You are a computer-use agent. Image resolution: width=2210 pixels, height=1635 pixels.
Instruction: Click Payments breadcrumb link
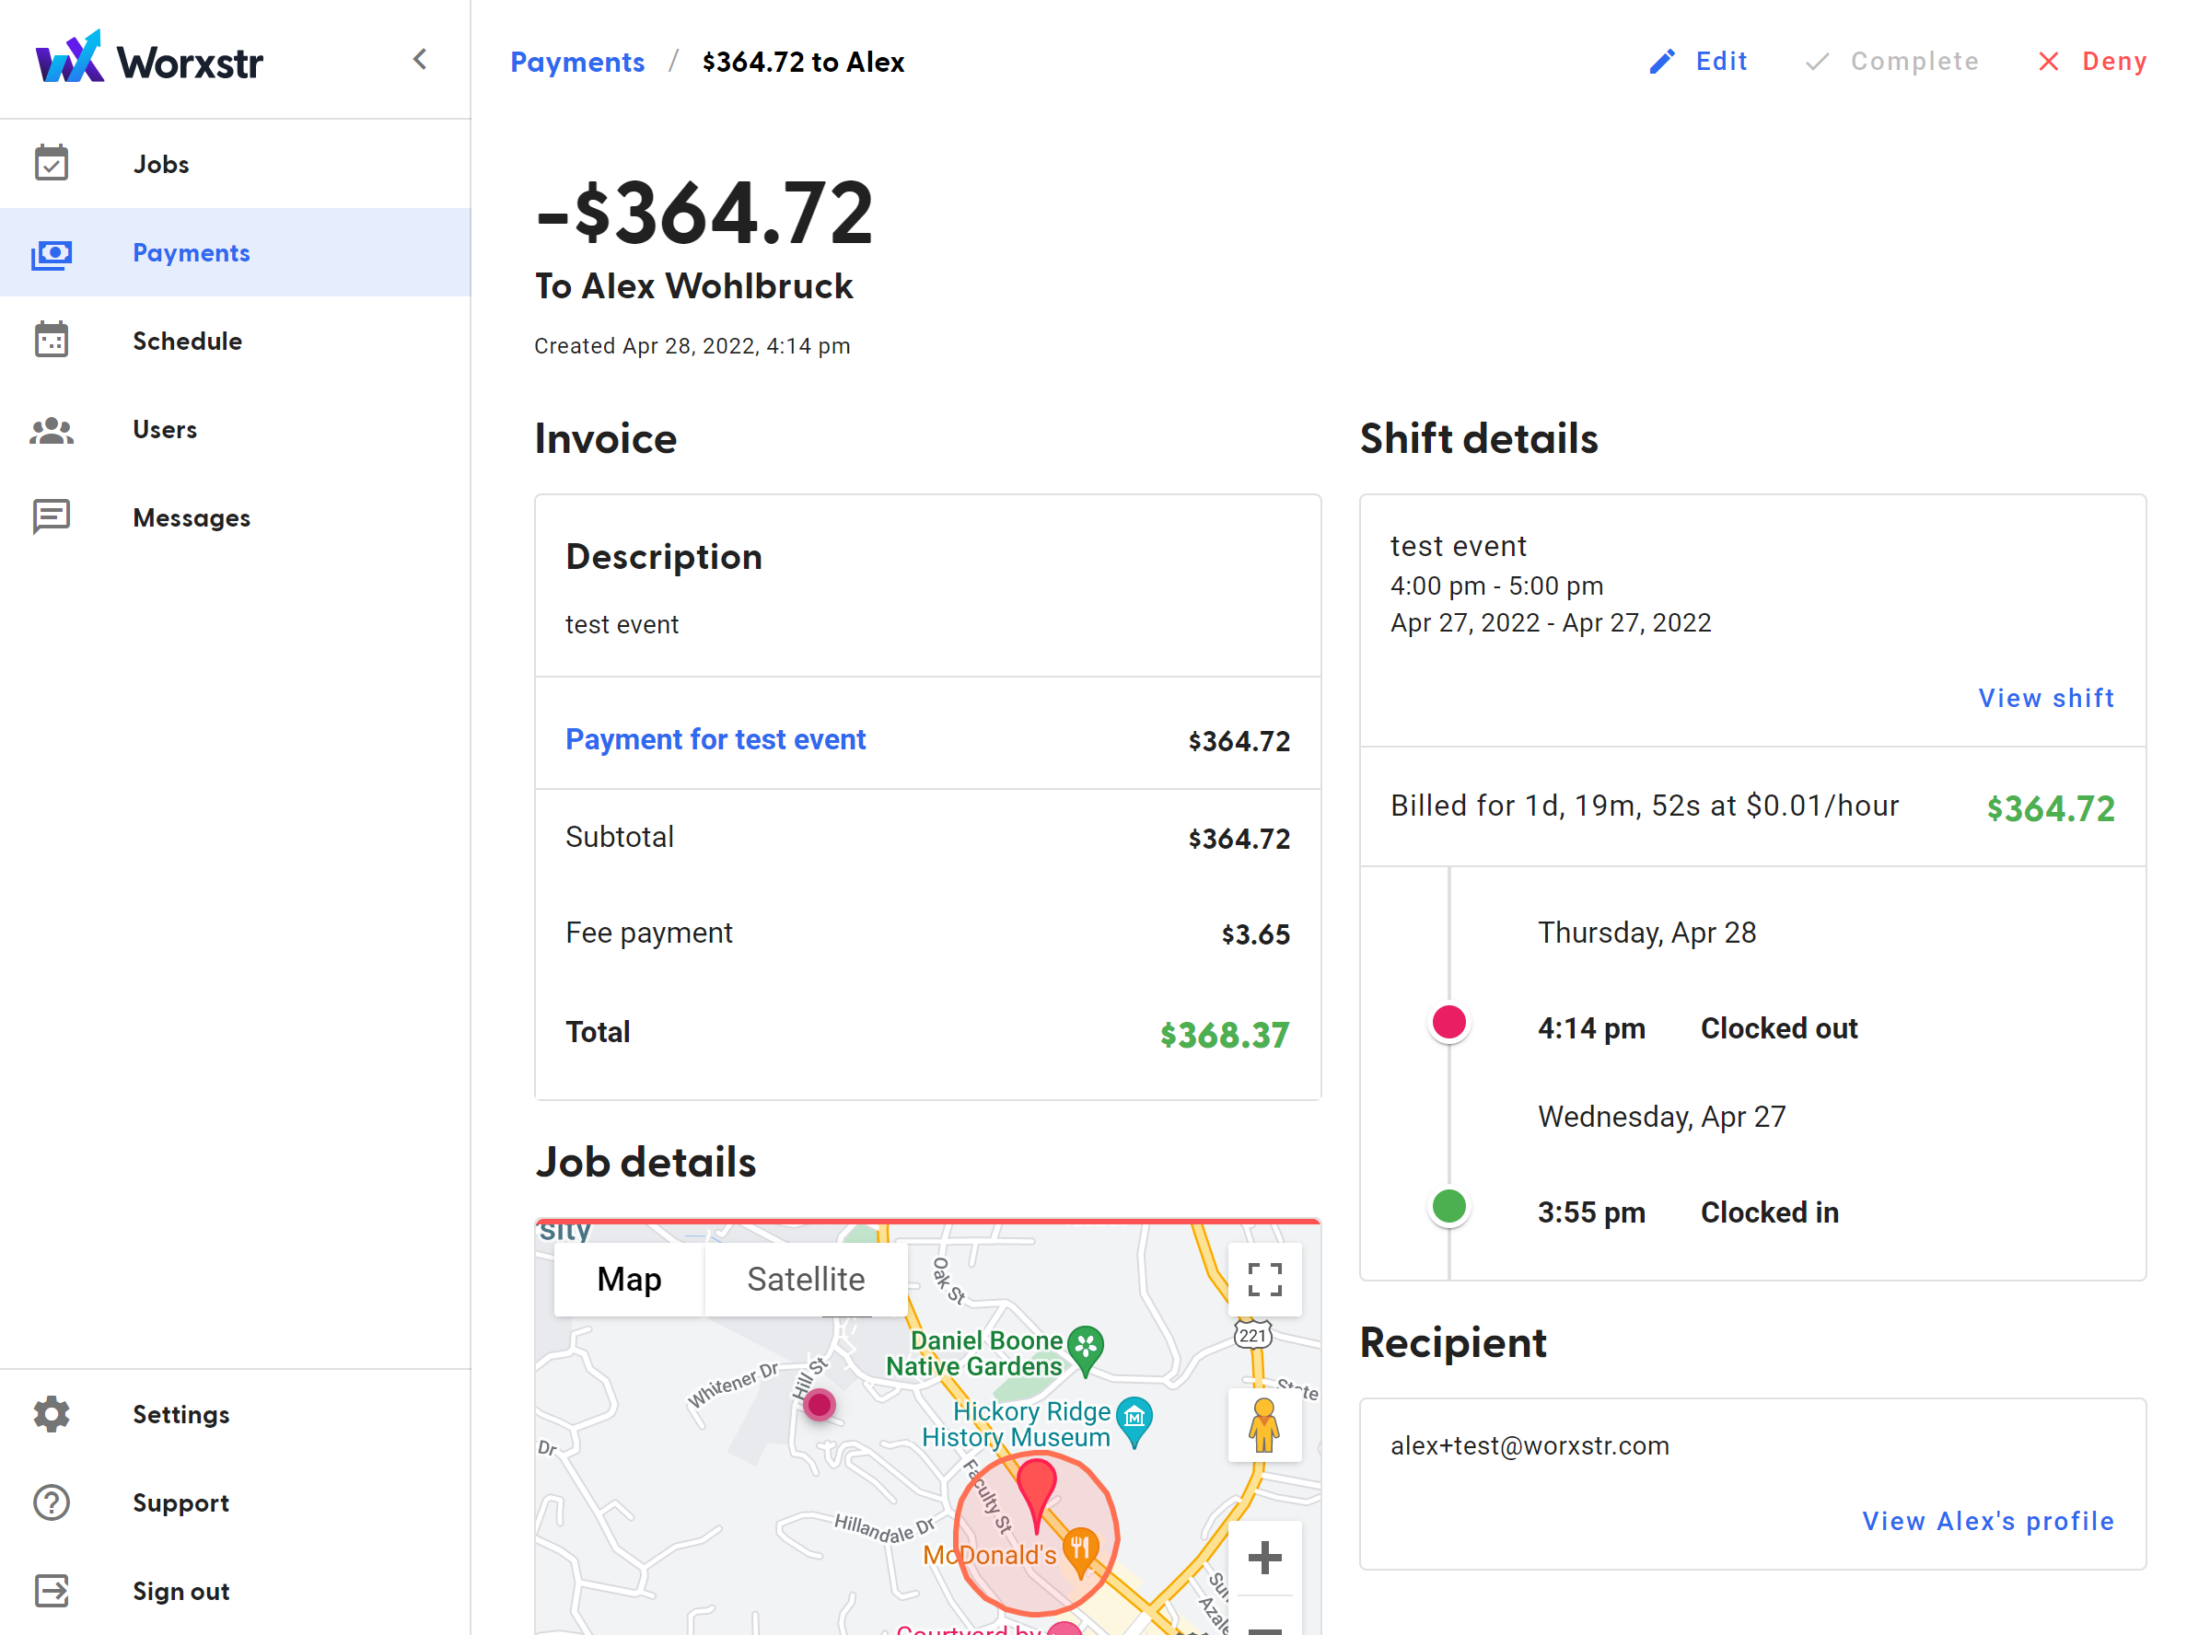(x=577, y=63)
